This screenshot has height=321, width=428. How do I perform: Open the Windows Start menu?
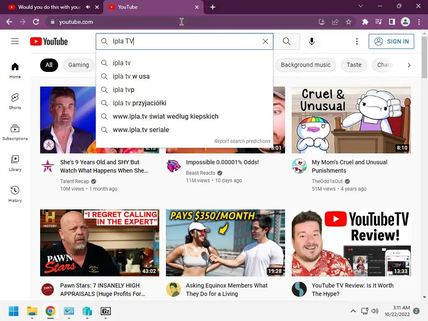(x=13, y=311)
